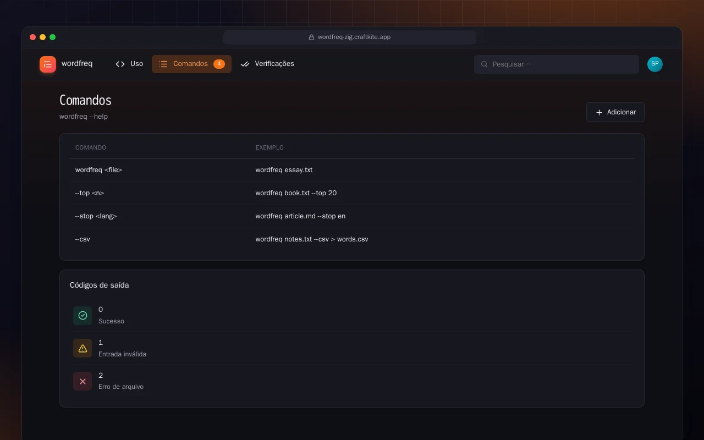Click the 'Entrada inválida' exit code label
Viewport: 704px width, 440px height.
coord(122,354)
